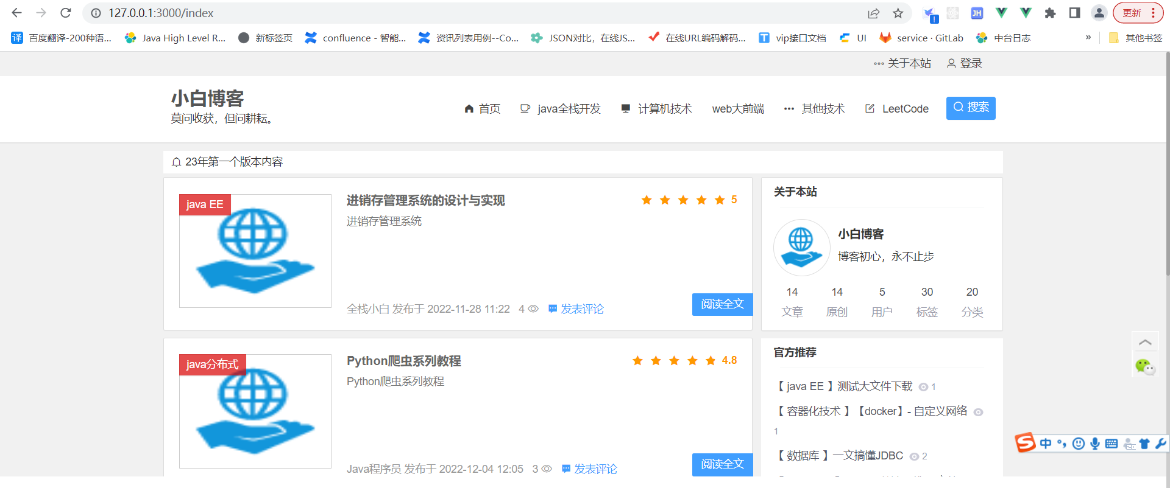This screenshot has width=1170, height=488.
Task: Click the java分布式 tag badge
Action: (x=212, y=364)
